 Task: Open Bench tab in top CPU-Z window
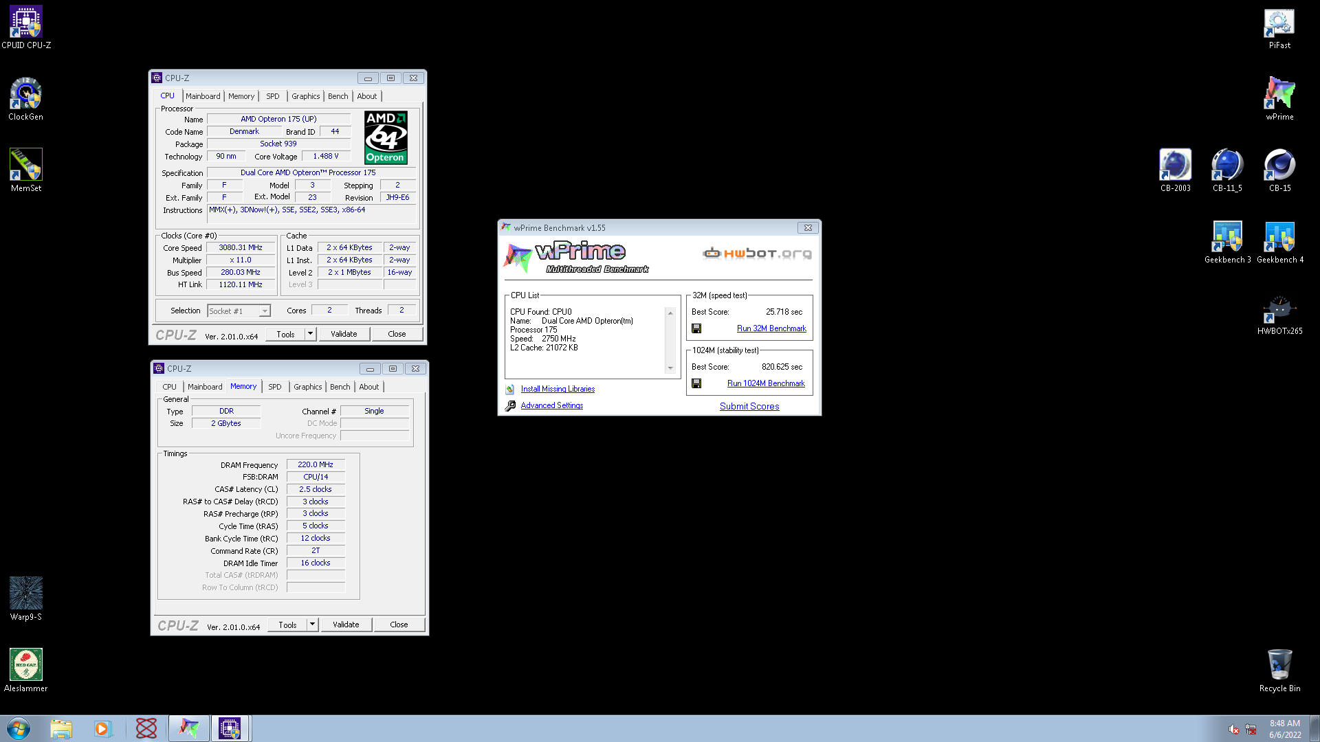(x=338, y=96)
